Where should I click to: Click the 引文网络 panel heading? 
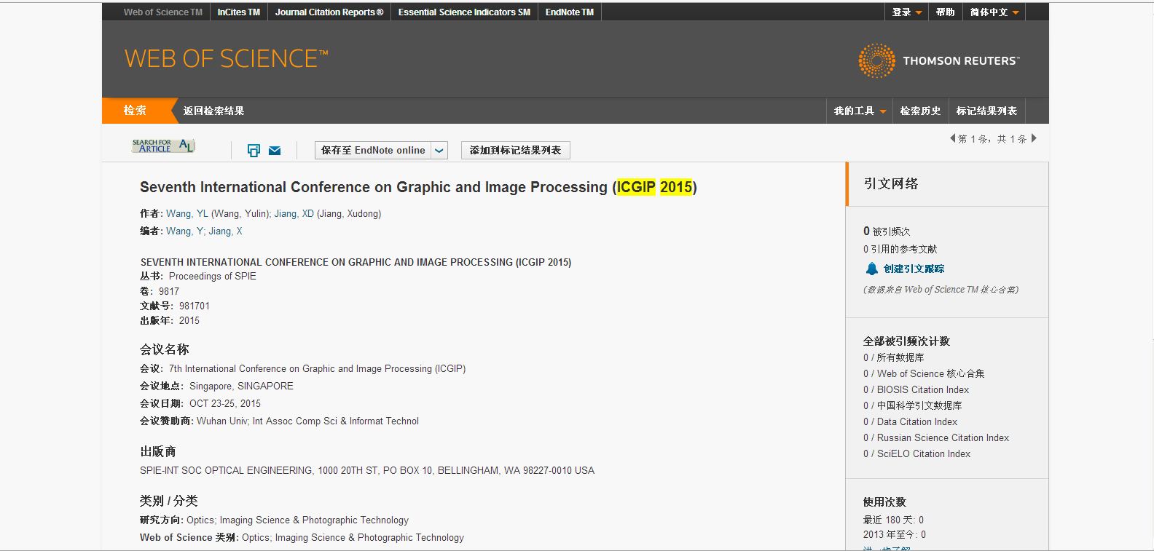click(890, 184)
